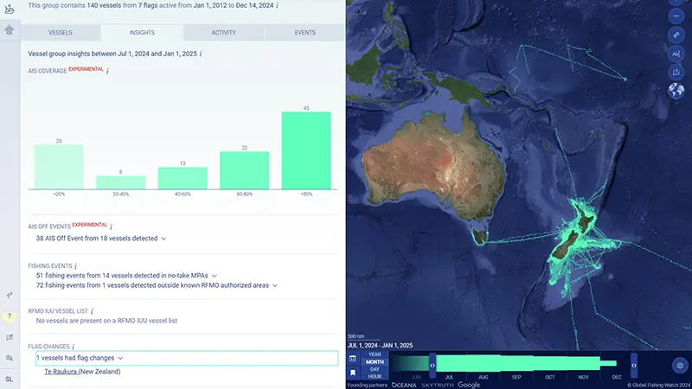Click info icon beside vessel group date range
The image size is (692, 389).
(277, 6)
